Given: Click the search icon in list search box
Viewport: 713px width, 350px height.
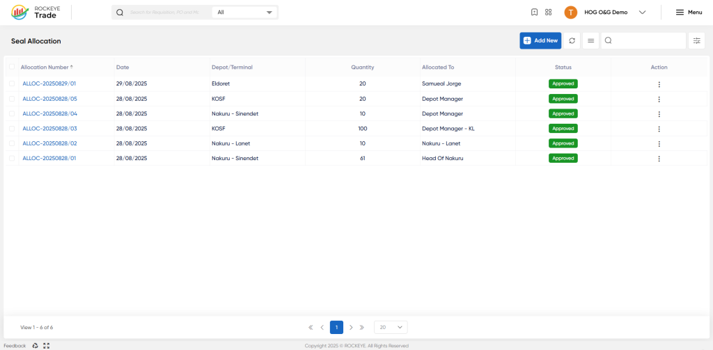Looking at the screenshot, I should pyautogui.click(x=608, y=40).
